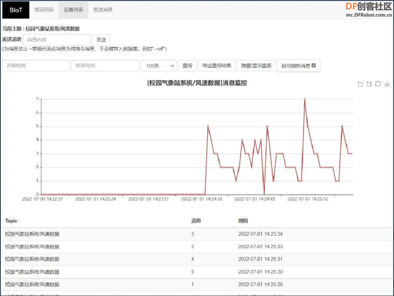Image resolution: width=394 pixels, height=296 pixels.
Task: Open the 100条 count dropdown
Action: click(159, 66)
